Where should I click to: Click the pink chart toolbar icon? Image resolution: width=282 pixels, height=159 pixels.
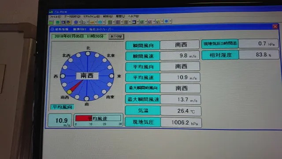point(150,22)
